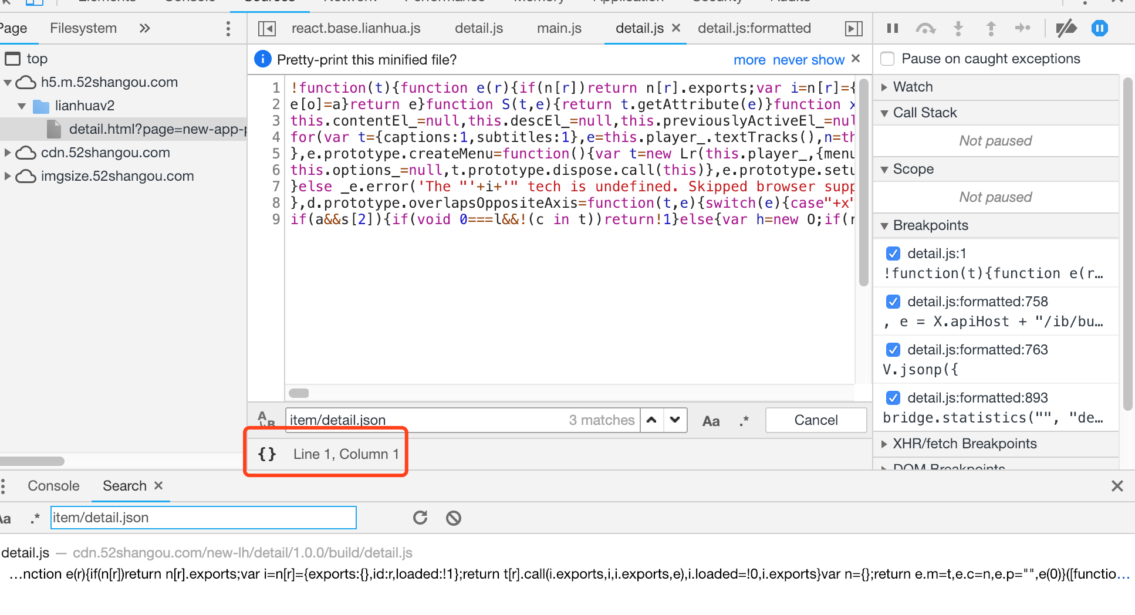The height and width of the screenshot is (615, 1135).
Task: Focus the item/detail.json search field
Action: point(203,518)
